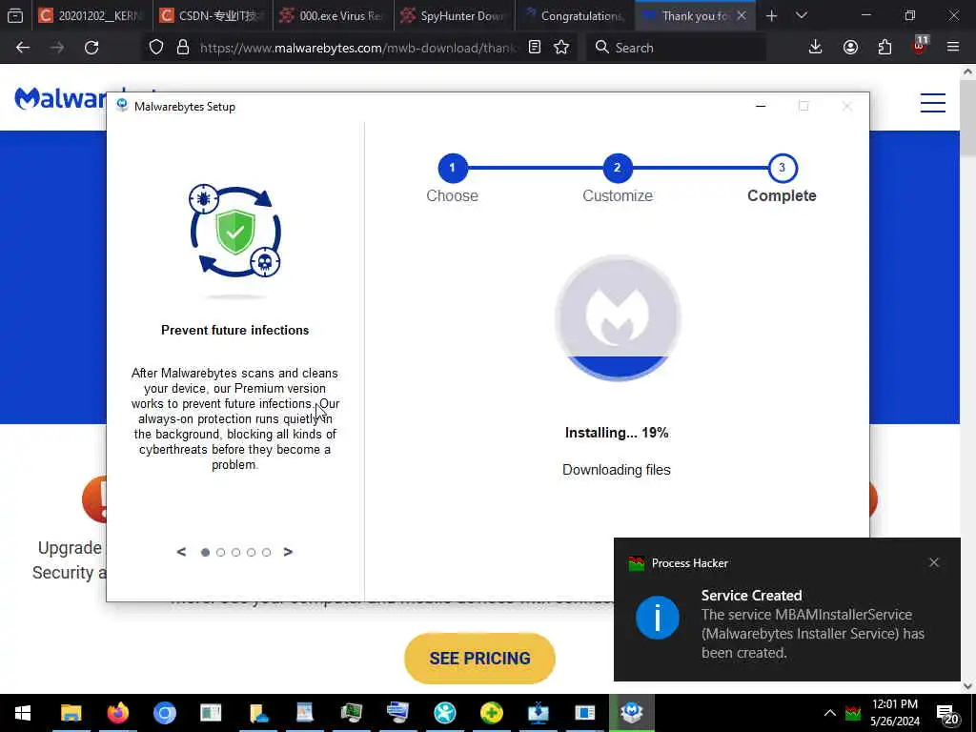Screen dimensions: 976x732
Task: Click the URL address field
Action: point(358,48)
